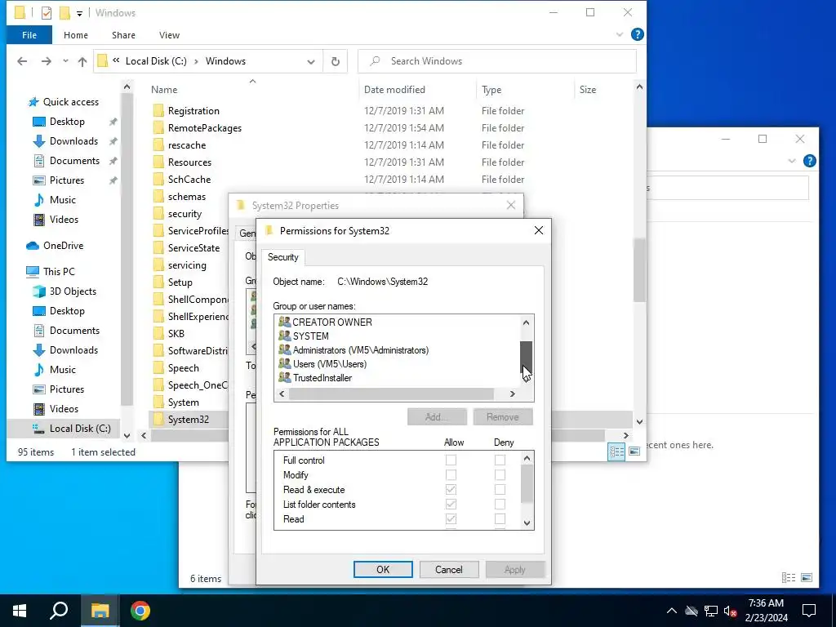Show hidden system tray icons

(672, 611)
